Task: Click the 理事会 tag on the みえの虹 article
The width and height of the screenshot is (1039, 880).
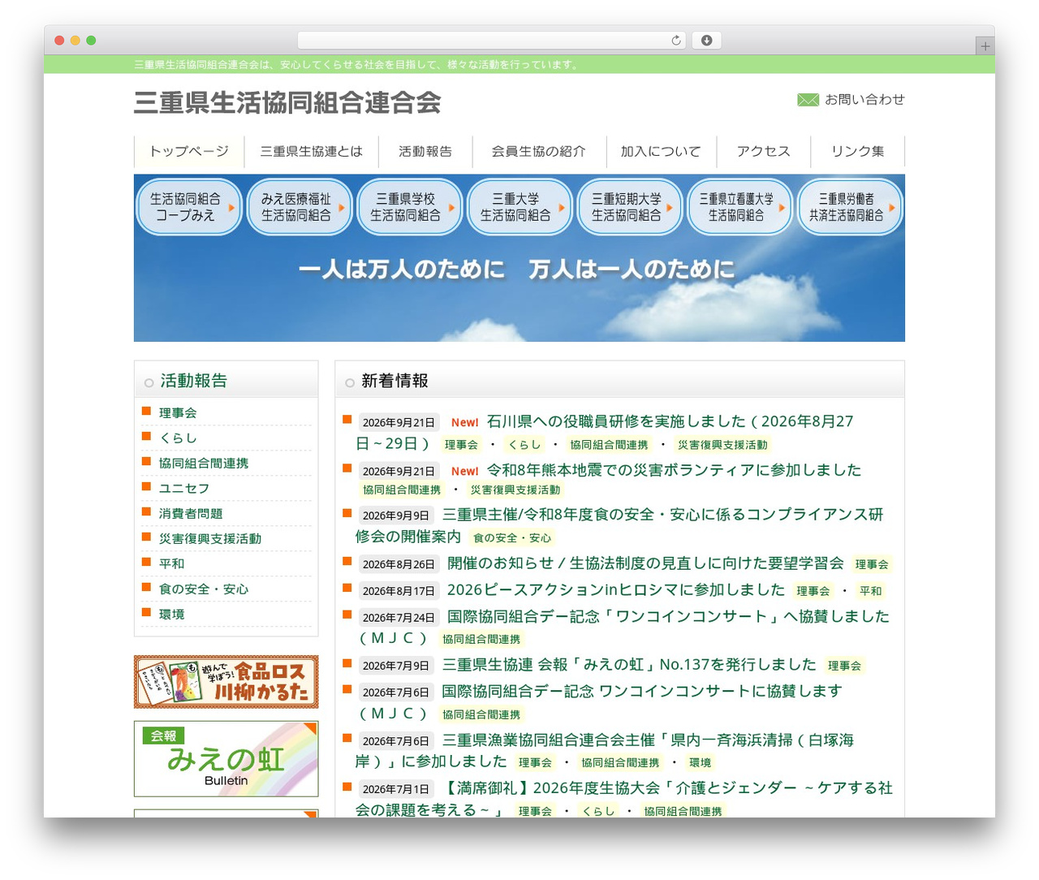Action: point(844,666)
